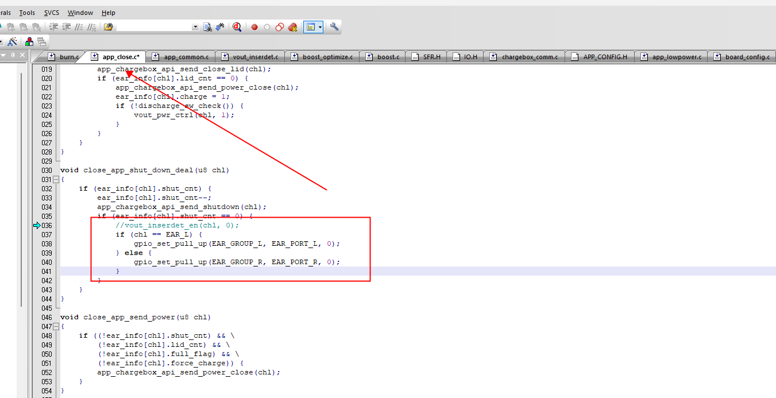This screenshot has width=776, height=398.
Task: Click the line number 046 in the gutter
Action: coord(47,317)
